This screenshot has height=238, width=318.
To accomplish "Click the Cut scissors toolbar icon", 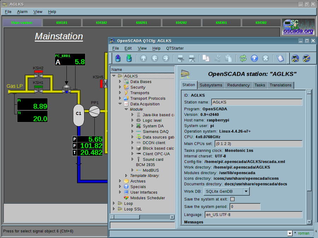I will tap(217, 59).
